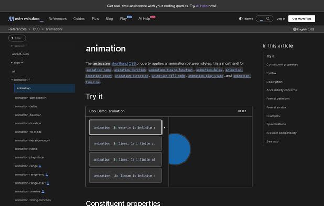This screenshot has width=324, height=206.
Task: Jump to Syntax in article outline
Action: click(x=271, y=73)
